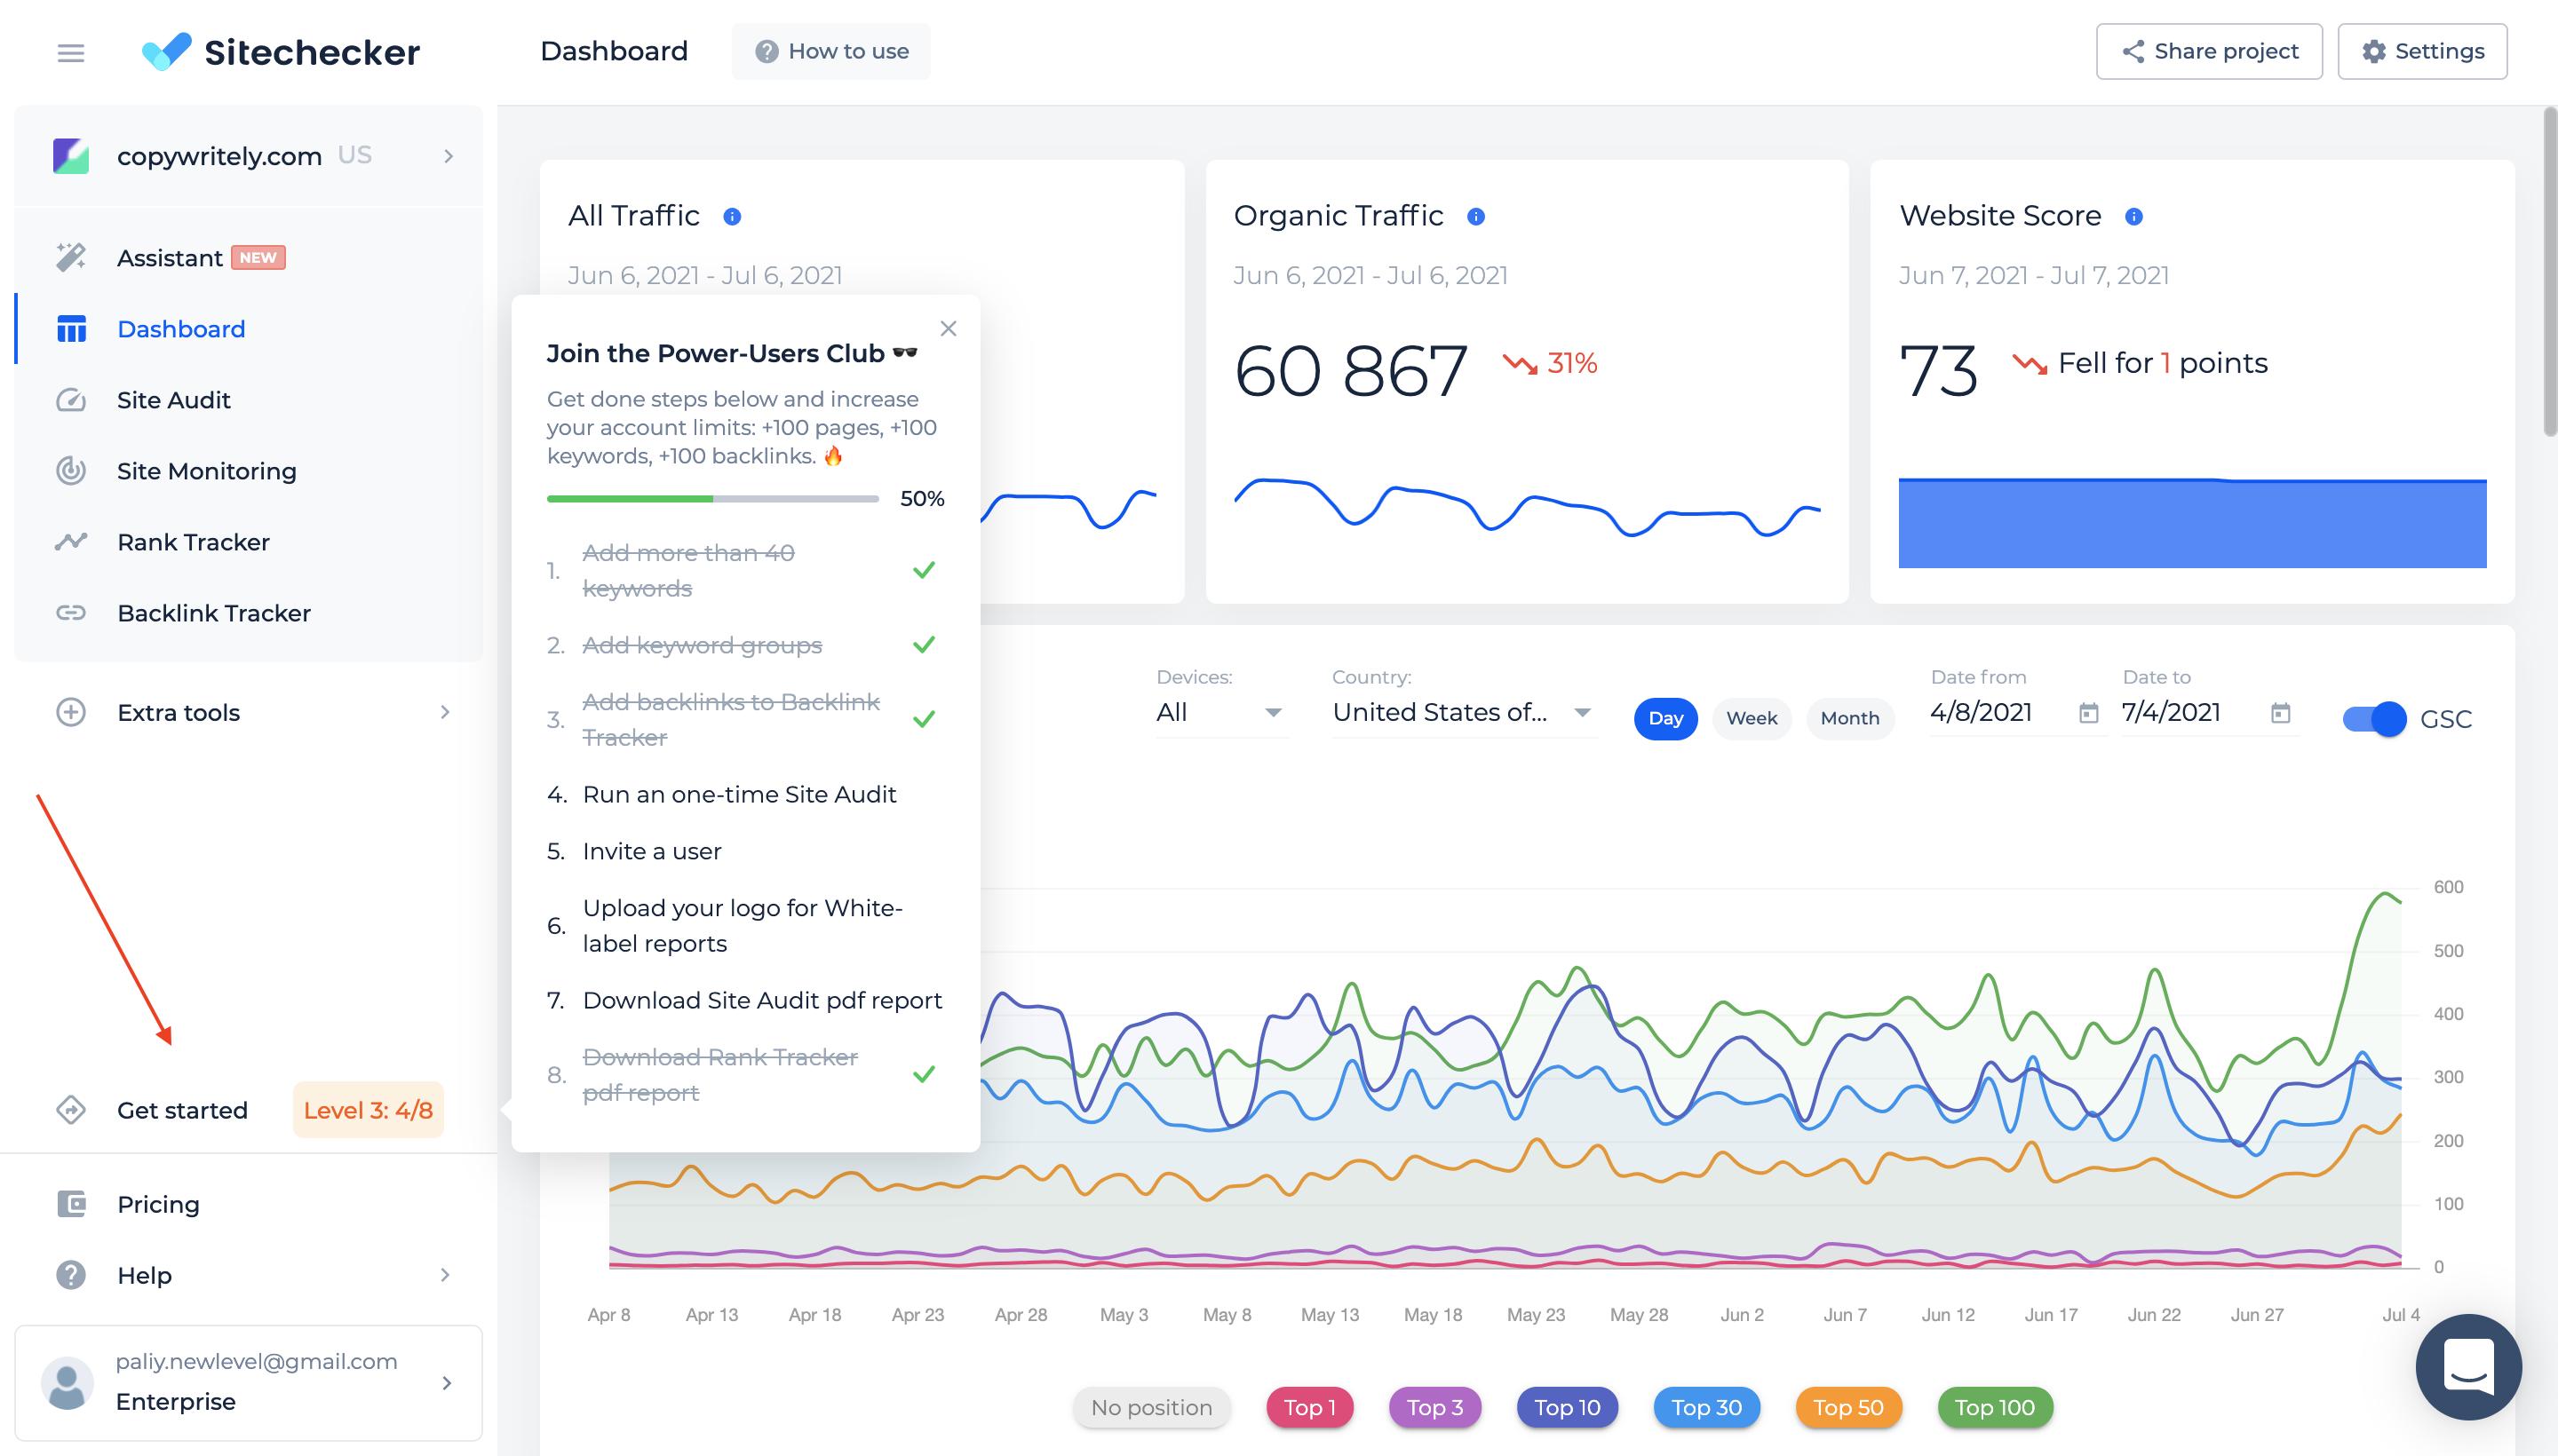Click the Pricing wallet icon
Screen dimensions: 2558x1456
tap(71, 1204)
